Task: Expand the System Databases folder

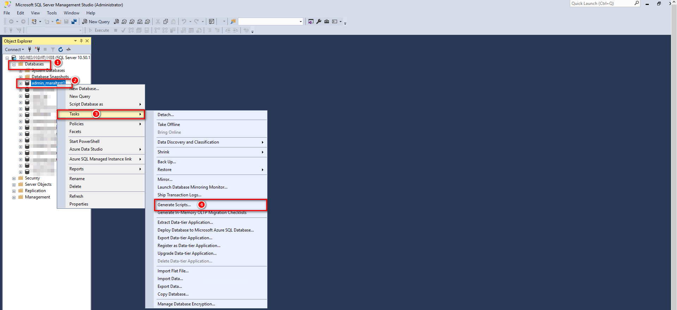Action: click(20, 71)
